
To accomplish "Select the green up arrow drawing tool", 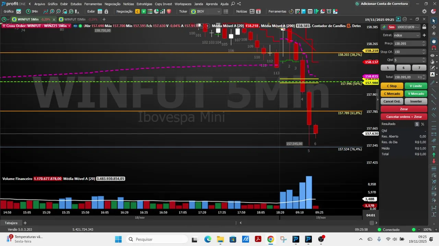I will [434, 155].
